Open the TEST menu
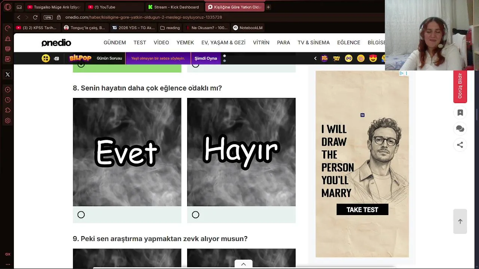Image resolution: width=479 pixels, height=269 pixels. (140, 43)
